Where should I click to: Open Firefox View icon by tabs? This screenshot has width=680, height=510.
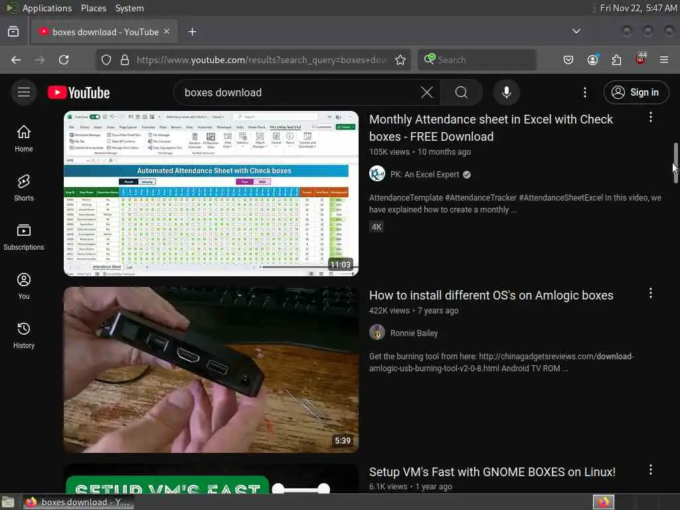coord(13,32)
